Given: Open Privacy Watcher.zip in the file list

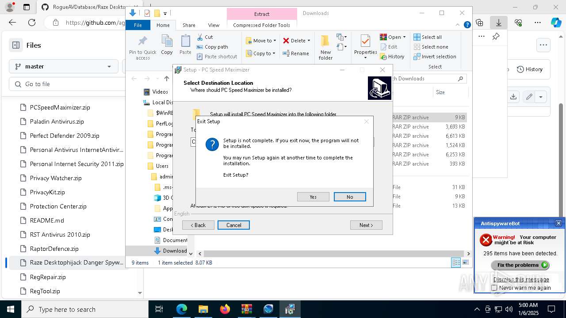Looking at the screenshot, I should (56, 178).
